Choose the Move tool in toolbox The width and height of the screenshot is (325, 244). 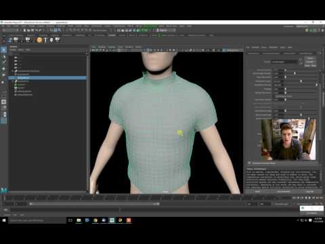pos(3,68)
